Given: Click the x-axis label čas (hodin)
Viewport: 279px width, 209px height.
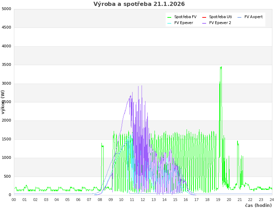Looking at the screenshot, I should [x=258, y=206].
